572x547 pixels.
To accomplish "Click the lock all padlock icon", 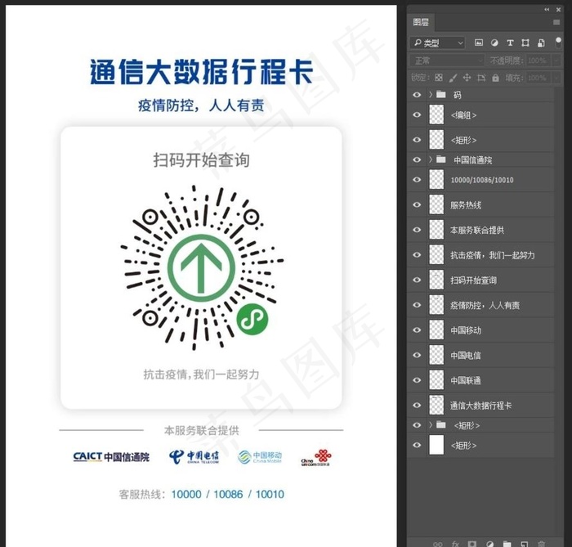I will pos(495,78).
